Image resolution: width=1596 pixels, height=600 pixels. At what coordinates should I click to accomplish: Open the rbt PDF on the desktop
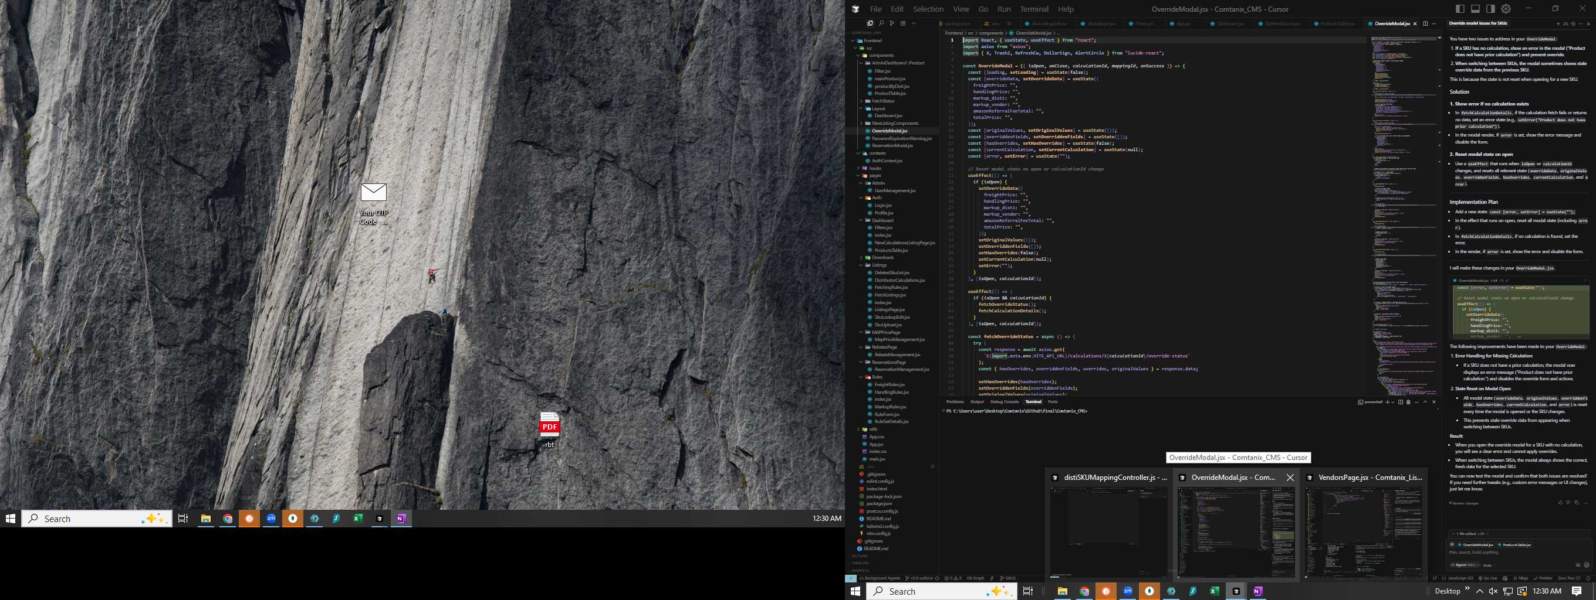click(550, 430)
